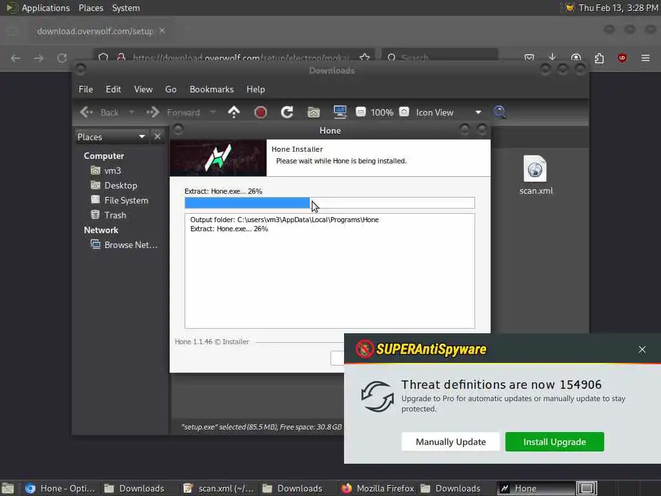Viewport: 661px width, 496px height.
Task: Click the tray icon beside the clock
Action: [570, 8]
